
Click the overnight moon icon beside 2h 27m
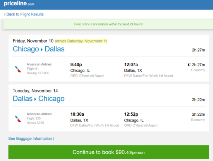click(x=189, y=65)
